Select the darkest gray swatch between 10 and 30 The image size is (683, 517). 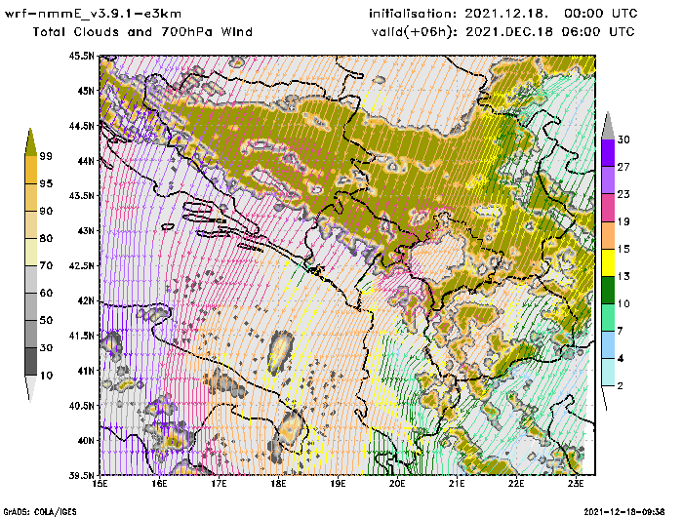(x=30, y=362)
